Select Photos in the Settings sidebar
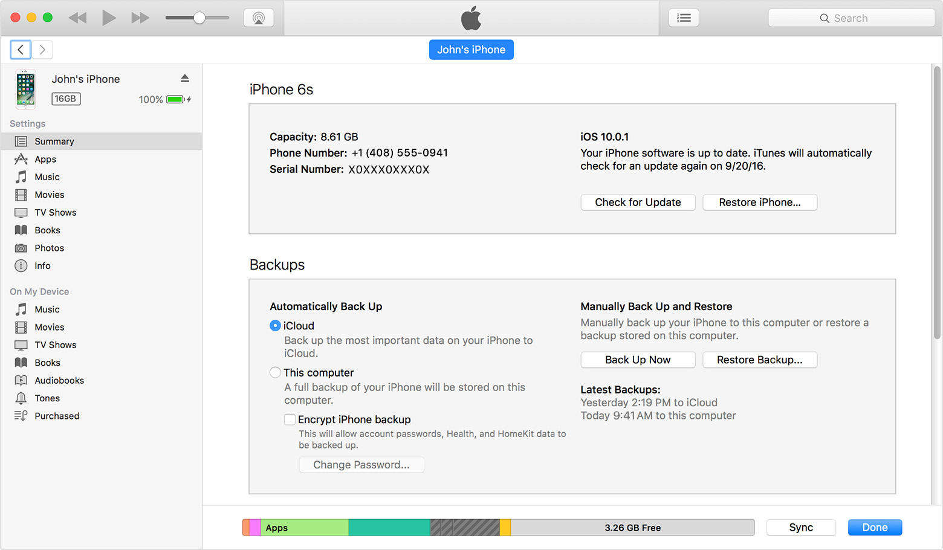The image size is (943, 550). point(50,248)
